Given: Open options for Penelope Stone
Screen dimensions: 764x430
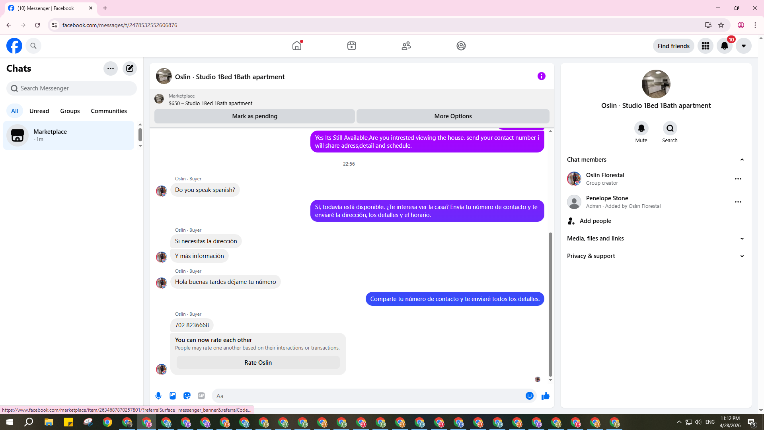Looking at the screenshot, I should [738, 202].
